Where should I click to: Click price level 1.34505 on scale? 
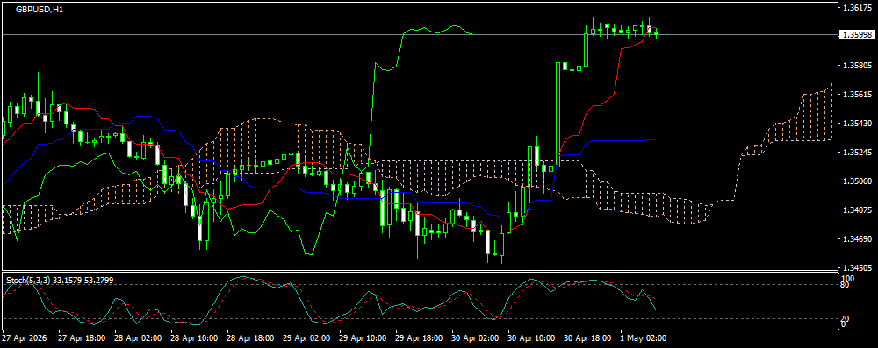click(857, 267)
